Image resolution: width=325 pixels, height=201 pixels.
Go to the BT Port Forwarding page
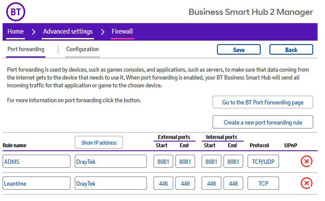(262, 102)
